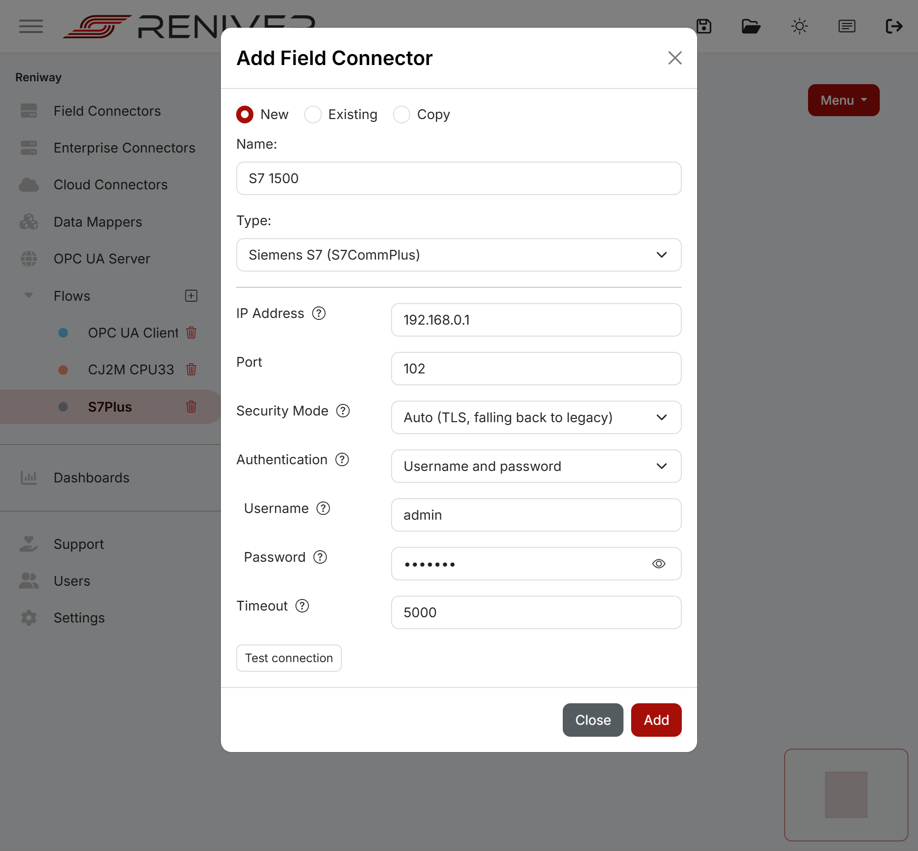The width and height of the screenshot is (918, 851).
Task: Delete the S7Plus flow
Action: (191, 407)
